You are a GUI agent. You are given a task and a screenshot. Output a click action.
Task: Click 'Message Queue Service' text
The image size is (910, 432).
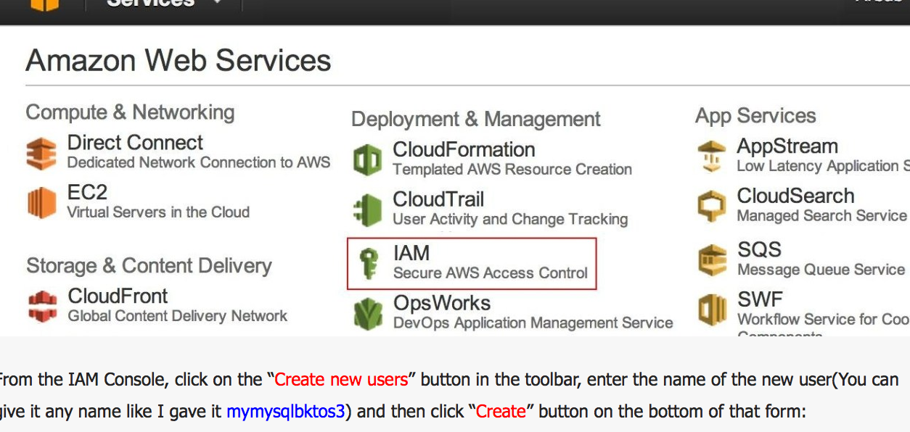pos(821,270)
